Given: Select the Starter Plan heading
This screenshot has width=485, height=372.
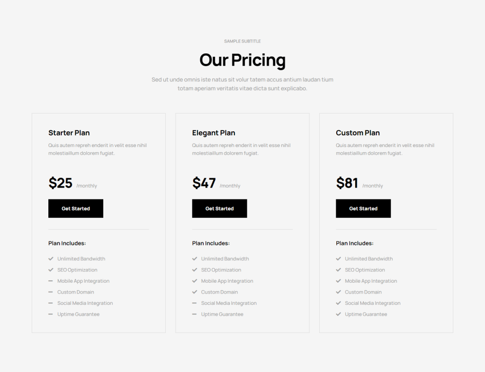Looking at the screenshot, I should point(69,133).
